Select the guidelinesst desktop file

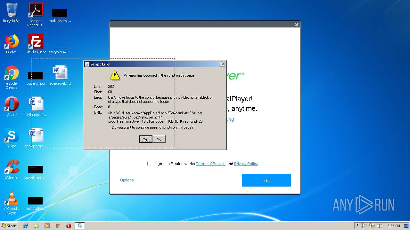pyautogui.click(x=36, y=172)
